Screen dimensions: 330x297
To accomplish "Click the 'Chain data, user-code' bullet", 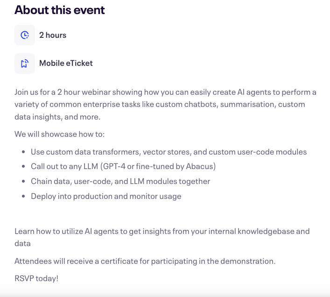I will (120, 181).
